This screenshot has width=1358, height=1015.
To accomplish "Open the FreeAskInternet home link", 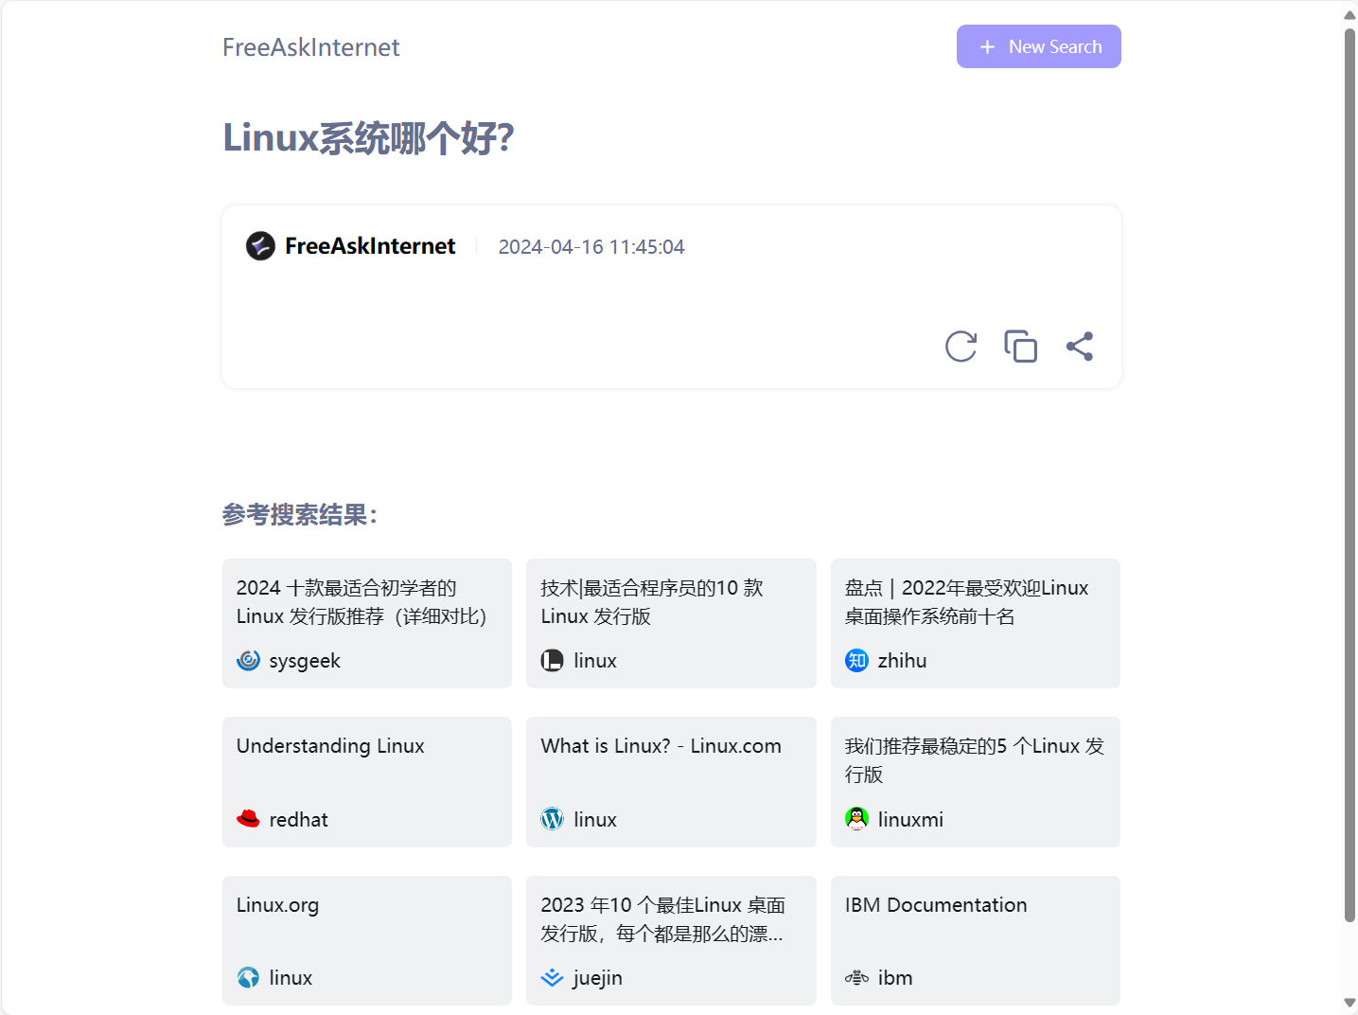I will click(x=310, y=47).
